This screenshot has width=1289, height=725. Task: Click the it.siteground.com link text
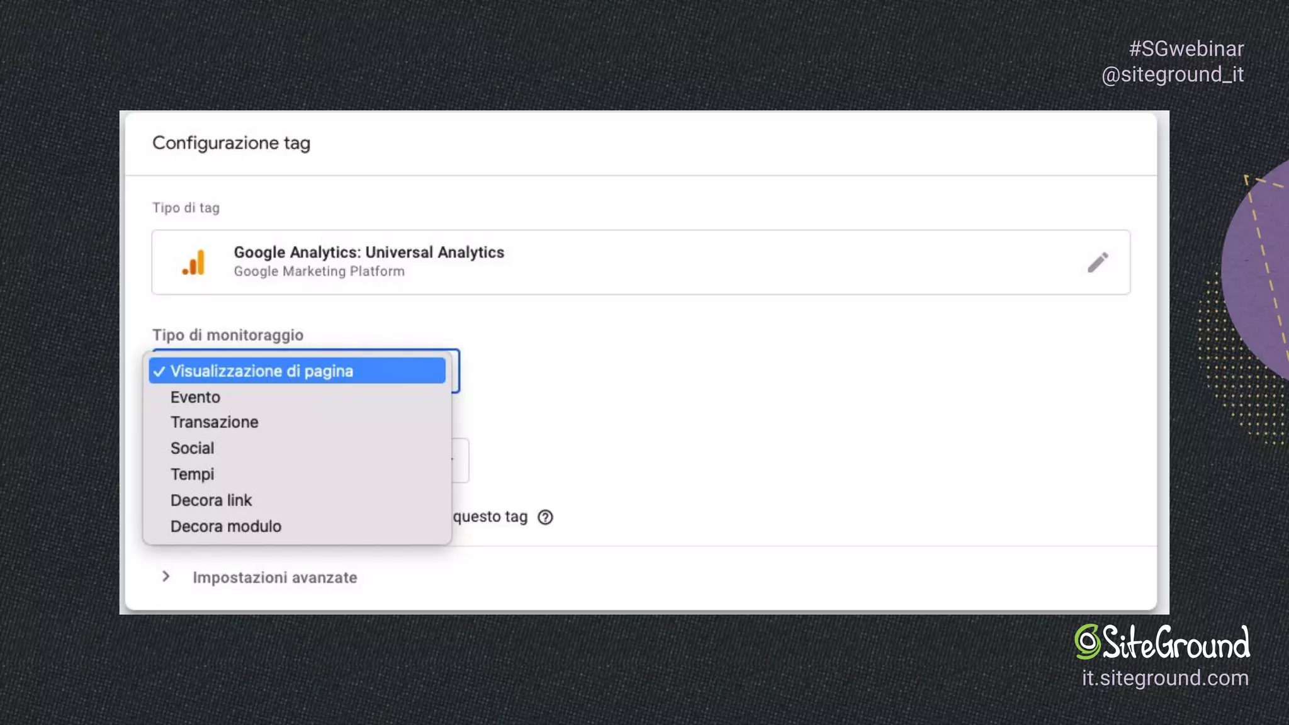(1165, 678)
